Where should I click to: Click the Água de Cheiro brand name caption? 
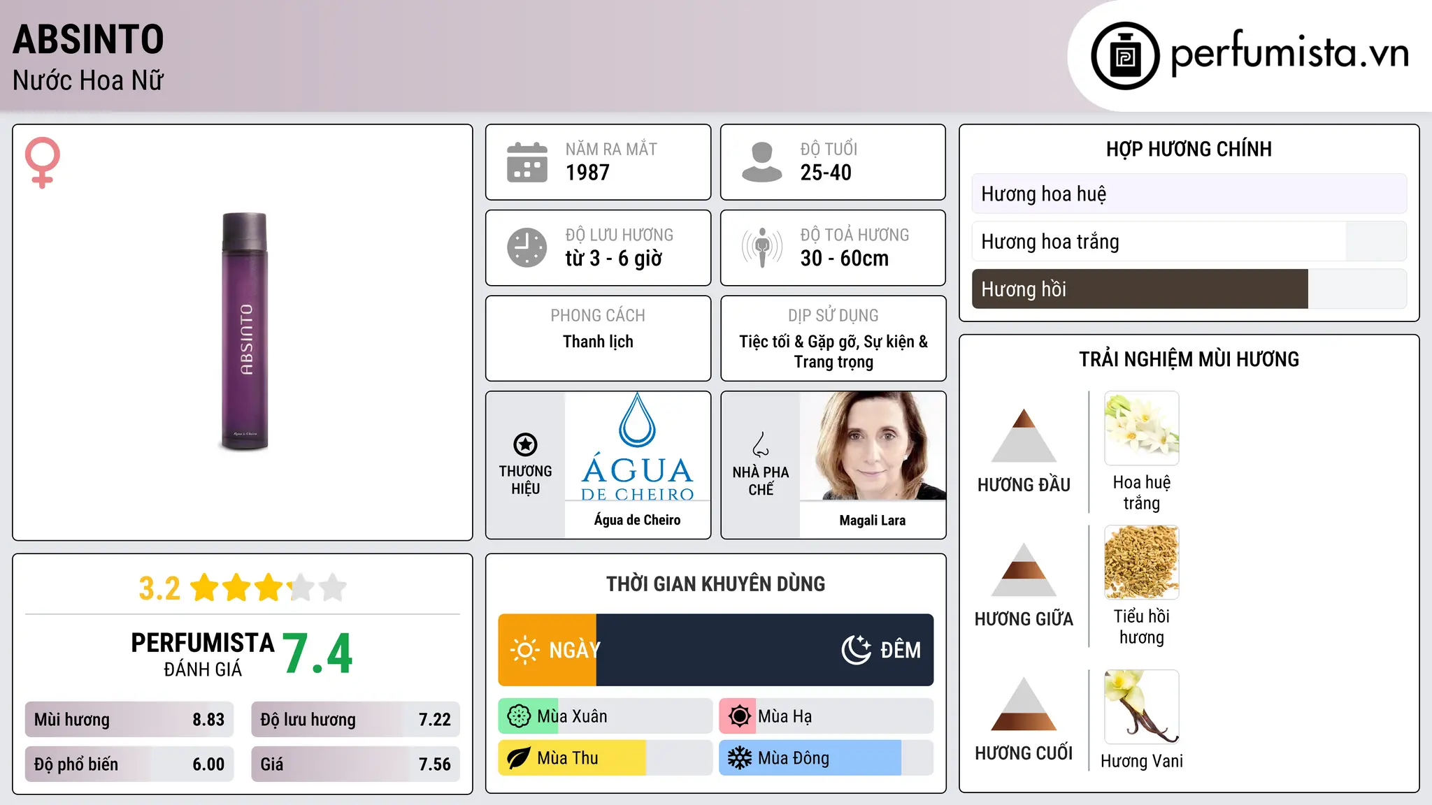pos(638,520)
